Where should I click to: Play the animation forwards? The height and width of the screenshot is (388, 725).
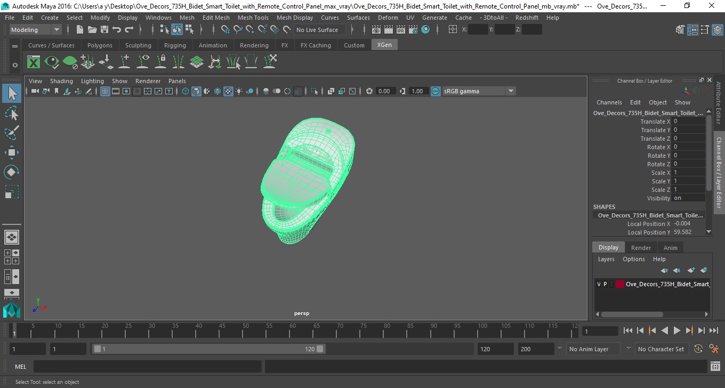coord(676,330)
